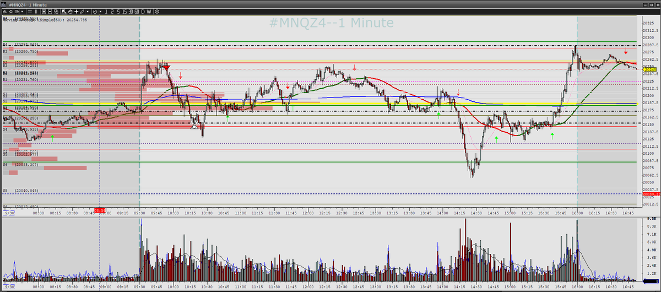The width and height of the screenshot is (661, 292).
Task: Switch to the 1 minute timeframe button
Action: (106, 12)
